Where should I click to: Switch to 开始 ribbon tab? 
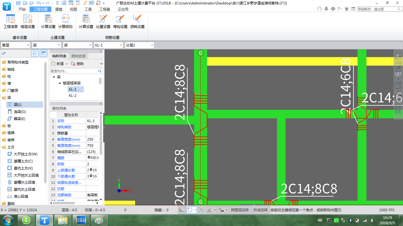click(22, 9)
